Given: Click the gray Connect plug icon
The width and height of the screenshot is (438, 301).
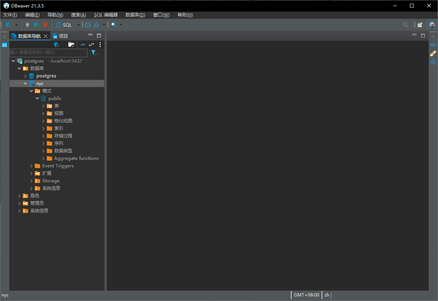Looking at the screenshot, I should click(x=27, y=25).
